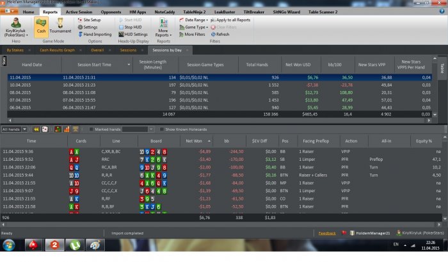This screenshot has height=262, width=448.
Task: Click Apply to all Reports
Action: click(x=230, y=20)
